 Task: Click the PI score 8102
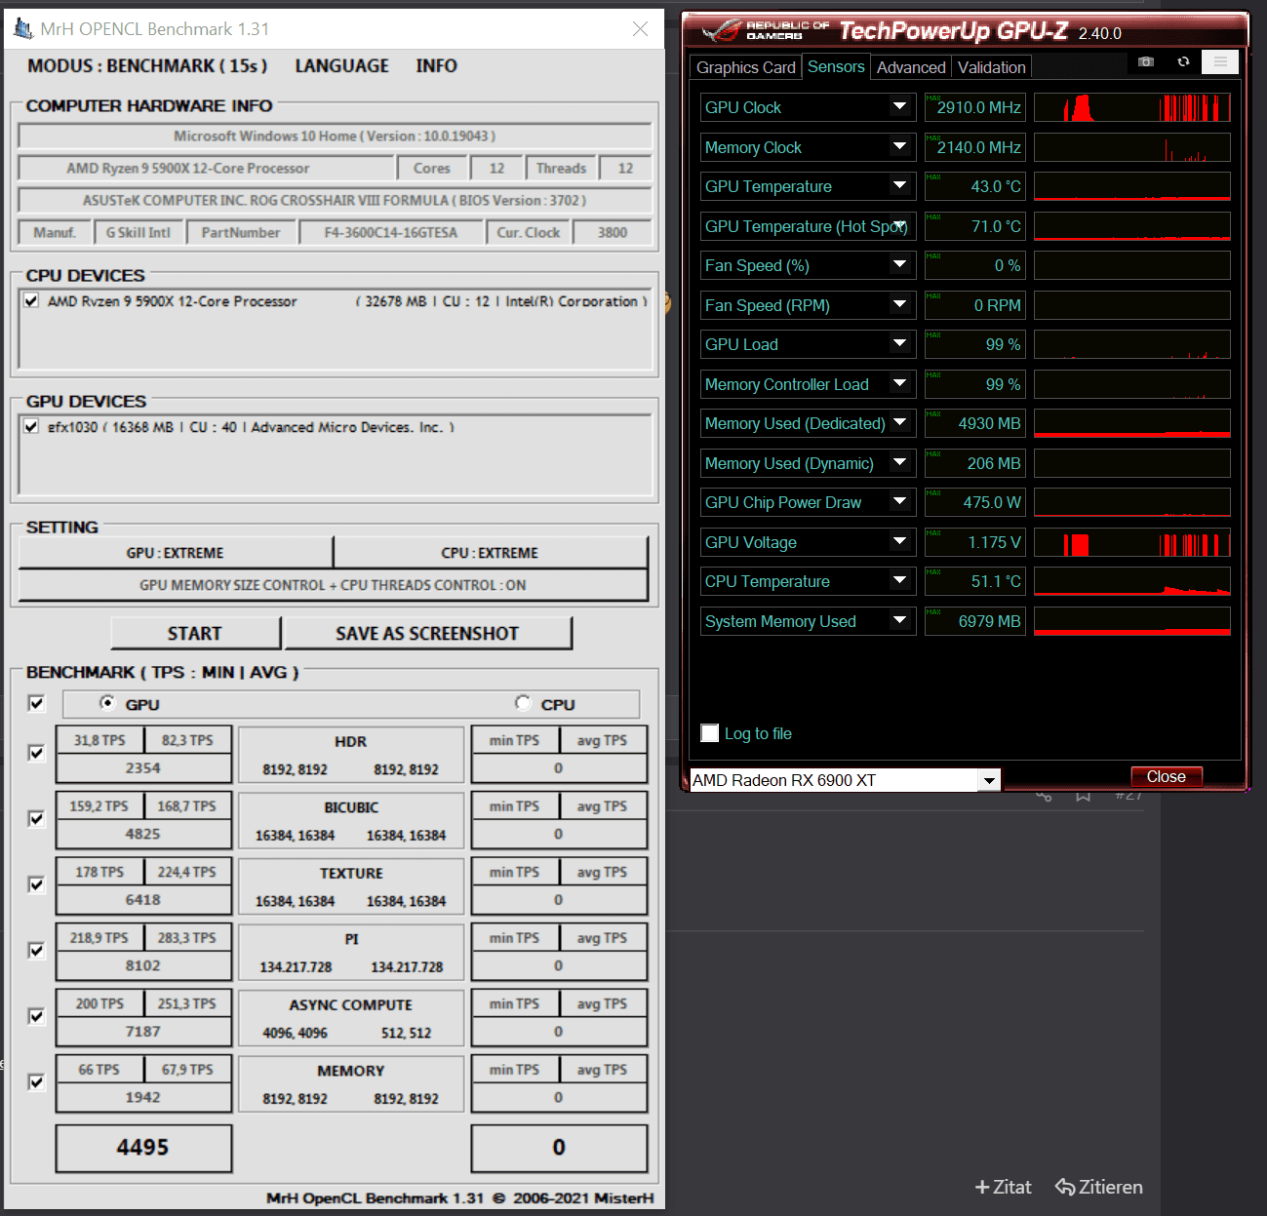tap(143, 965)
